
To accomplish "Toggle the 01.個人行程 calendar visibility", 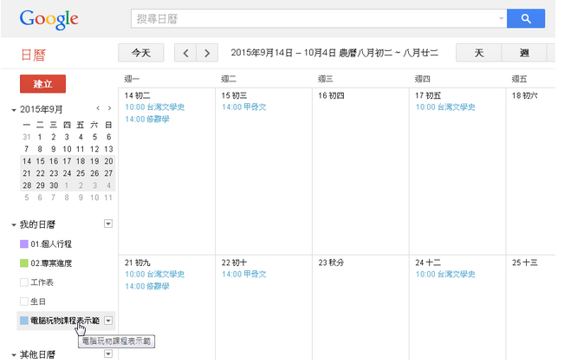I will [24, 244].
